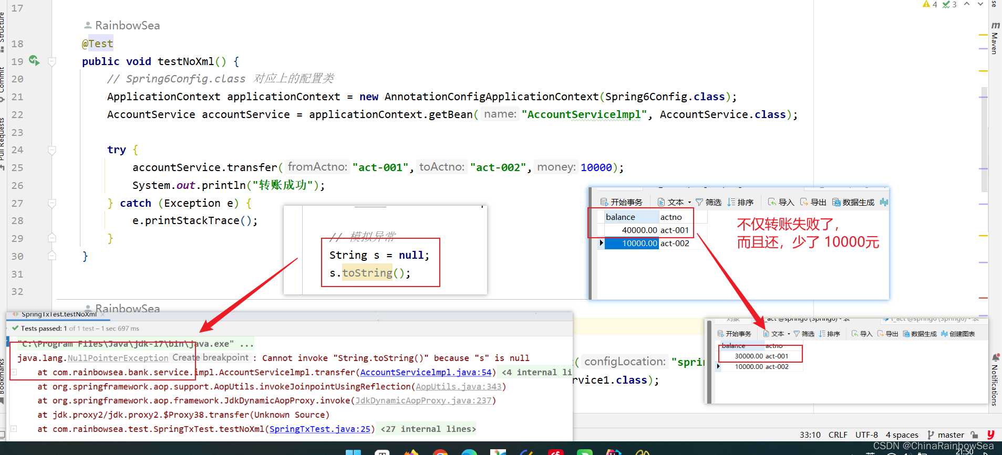Collapse the testNoXml method fold marker

coord(52,62)
